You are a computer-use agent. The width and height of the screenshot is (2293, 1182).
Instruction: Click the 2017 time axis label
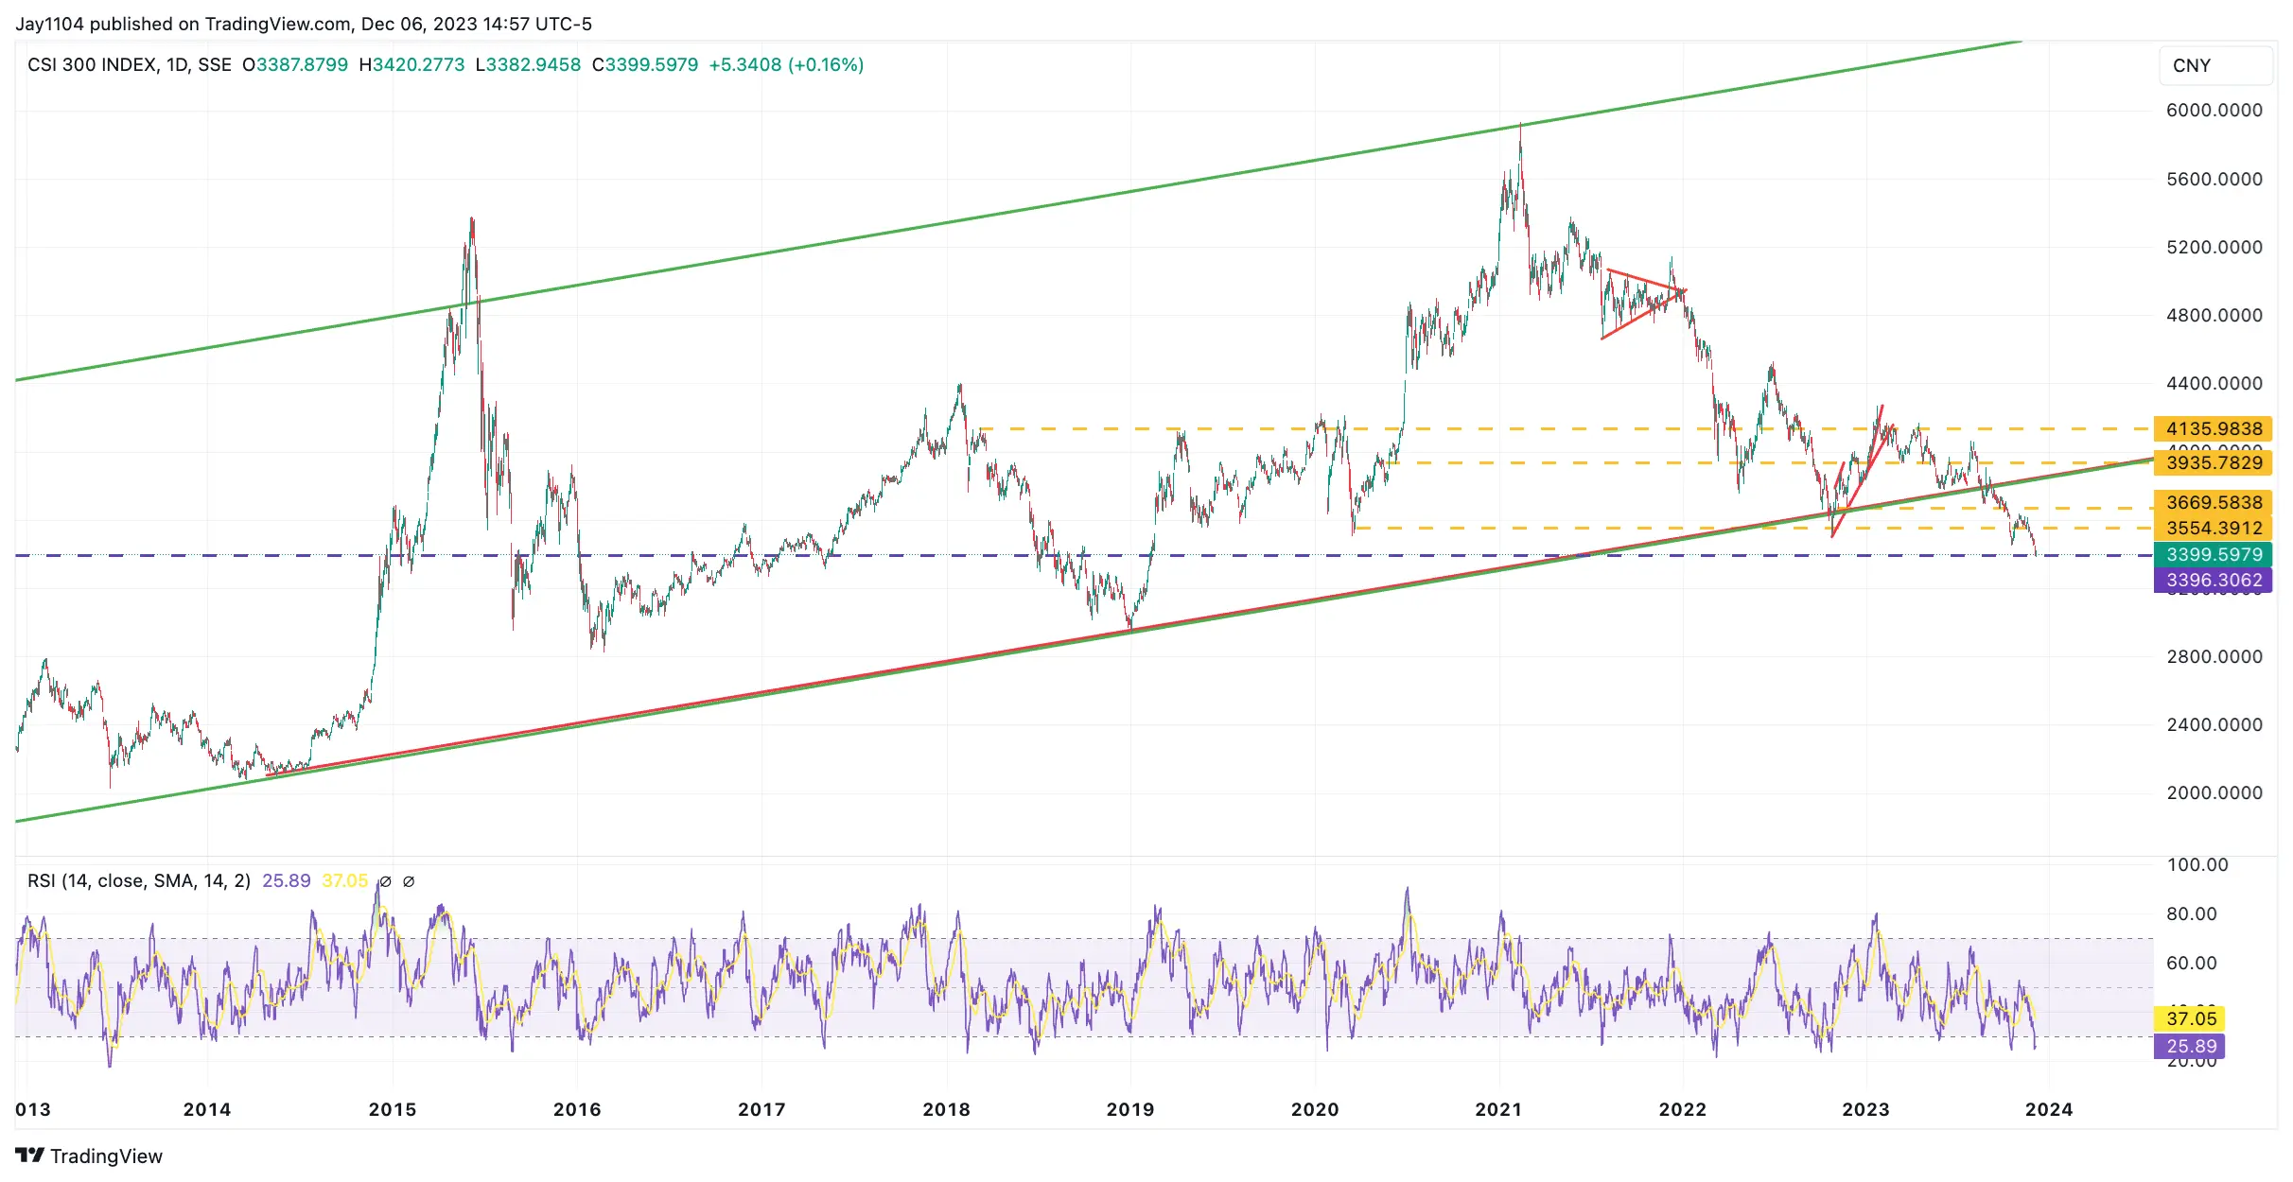(761, 1109)
